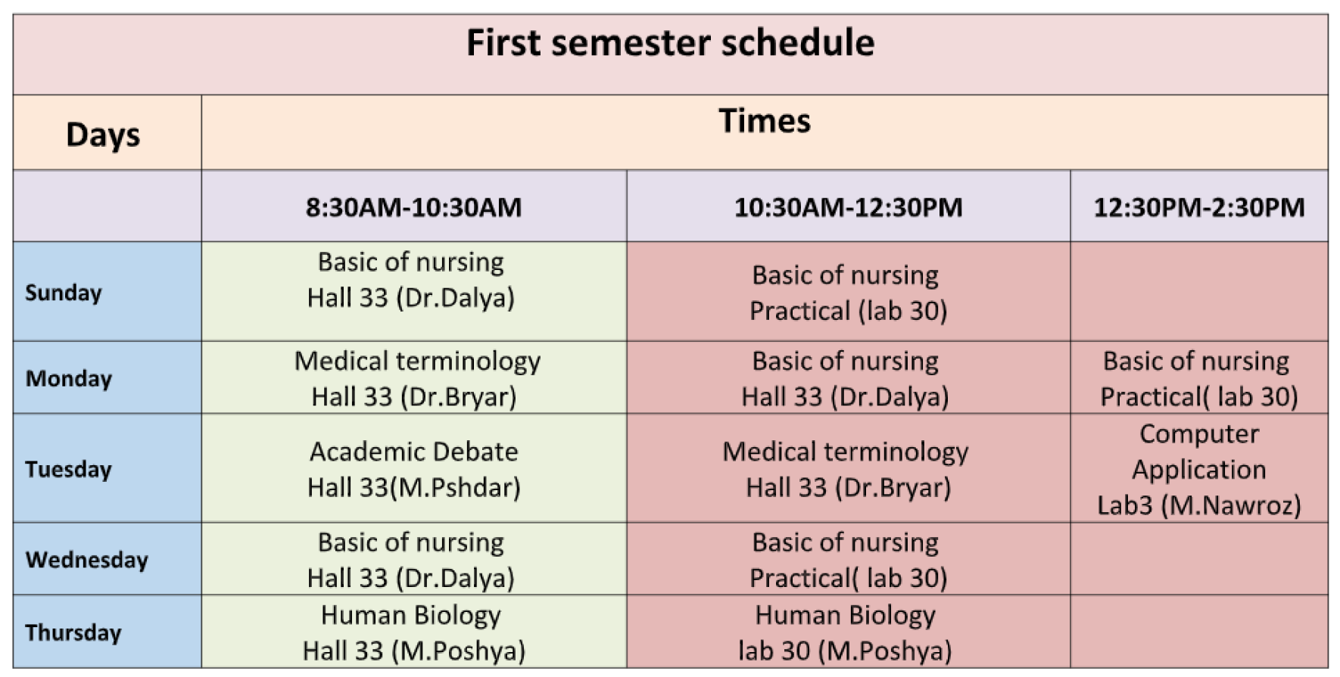Screen dimensions: 1340x677
Task: Click Thursday's Human Biology lab 30 cell
Action: pyautogui.click(x=849, y=632)
